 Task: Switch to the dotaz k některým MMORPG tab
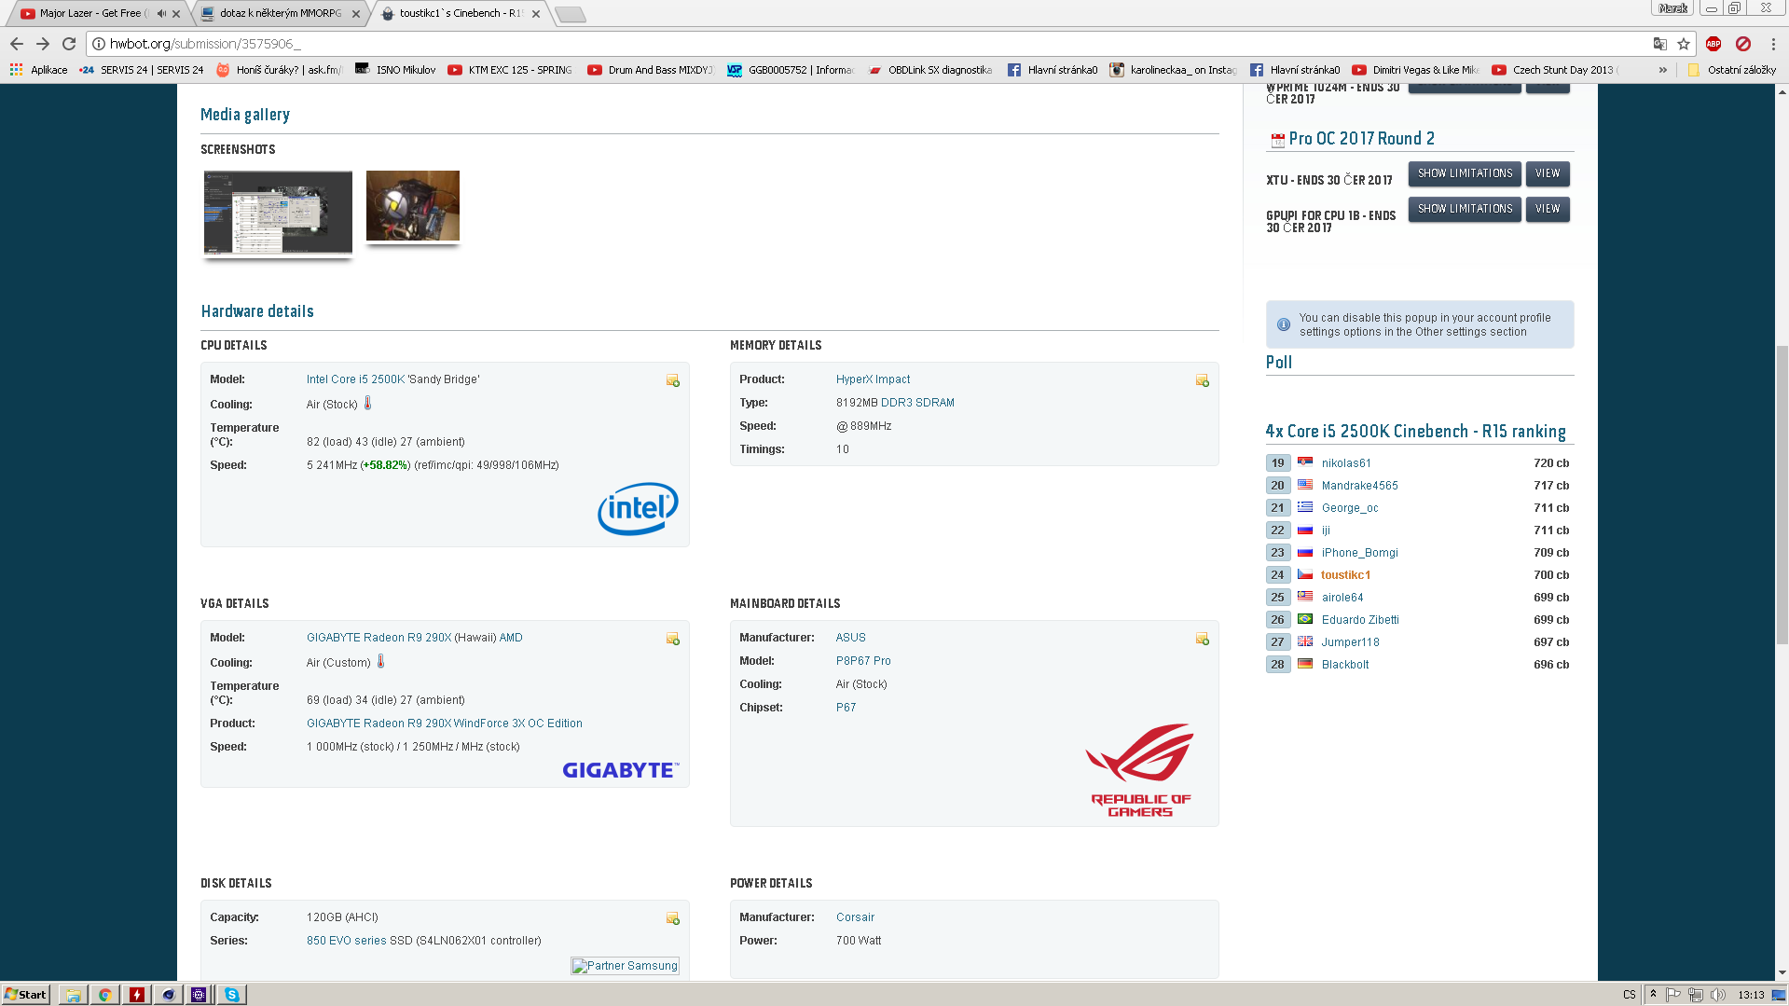pyautogui.click(x=280, y=14)
